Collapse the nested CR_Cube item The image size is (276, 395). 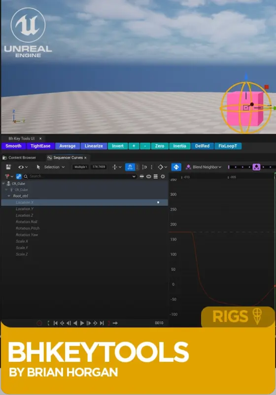6,190
